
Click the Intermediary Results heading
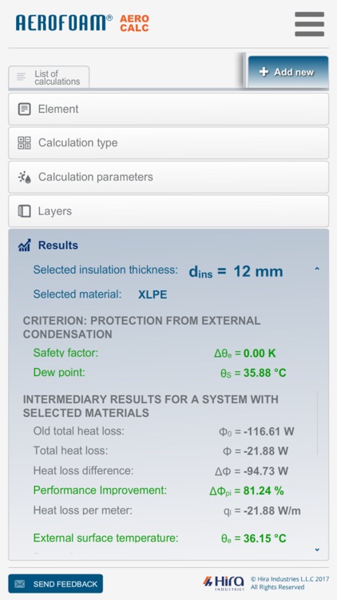coord(151,406)
